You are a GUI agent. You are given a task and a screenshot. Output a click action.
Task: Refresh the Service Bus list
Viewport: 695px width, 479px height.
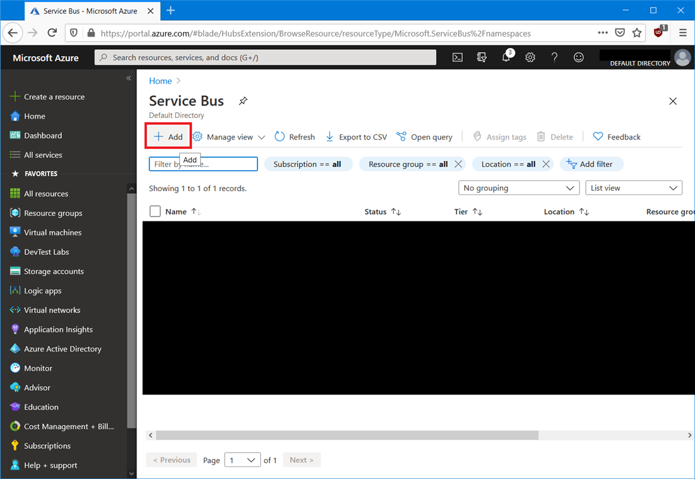[295, 137]
